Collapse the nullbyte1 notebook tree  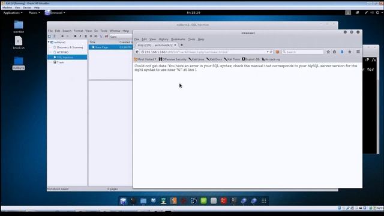tap(49, 42)
